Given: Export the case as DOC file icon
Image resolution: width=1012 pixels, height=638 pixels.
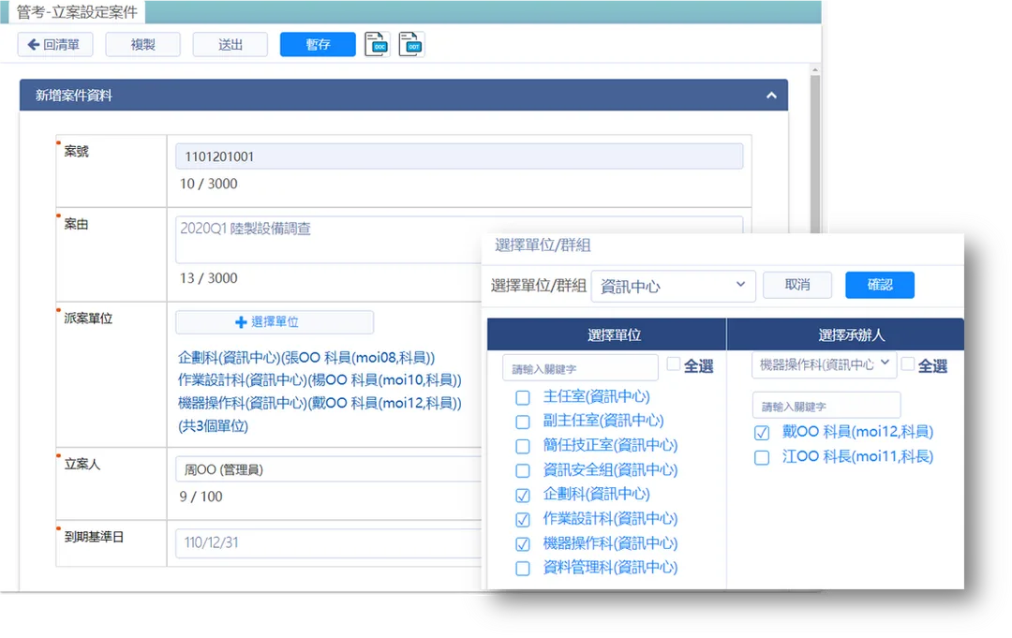Looking at the screenshot, I should pos(377,45).
